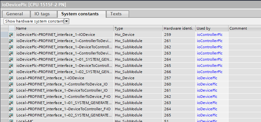The height and width of the screenshot is (122, 261).
Task: Open ioDevicePlc link in Local 02_SYSTEM_GENERATE row
Action: pos(207,115)
